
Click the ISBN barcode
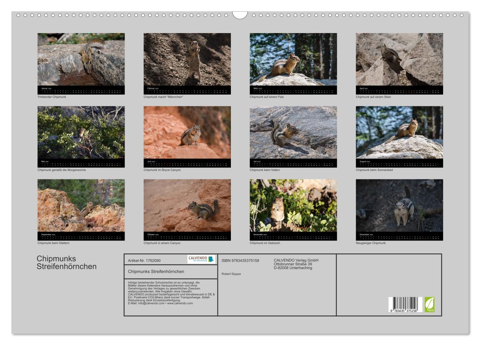click(x=405, y=305)
